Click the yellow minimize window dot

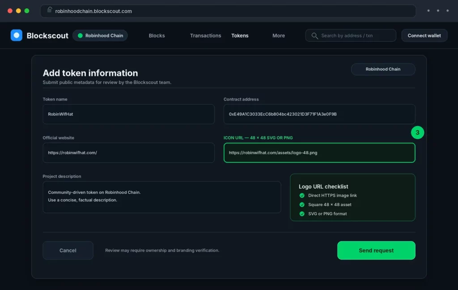click(x=18, y=11)
